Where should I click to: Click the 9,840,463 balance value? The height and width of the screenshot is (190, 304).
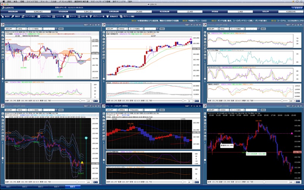(38, 12)
